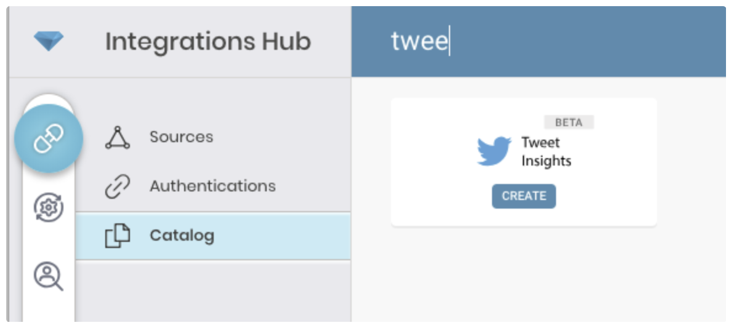Click the gear sync icon in rail
The height and width of the screenshot is (336, 734).
49,209
